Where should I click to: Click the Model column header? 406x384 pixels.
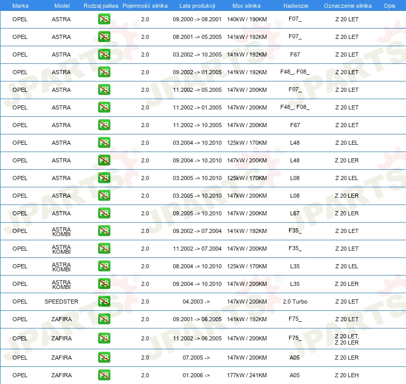[x=62, y=6]
